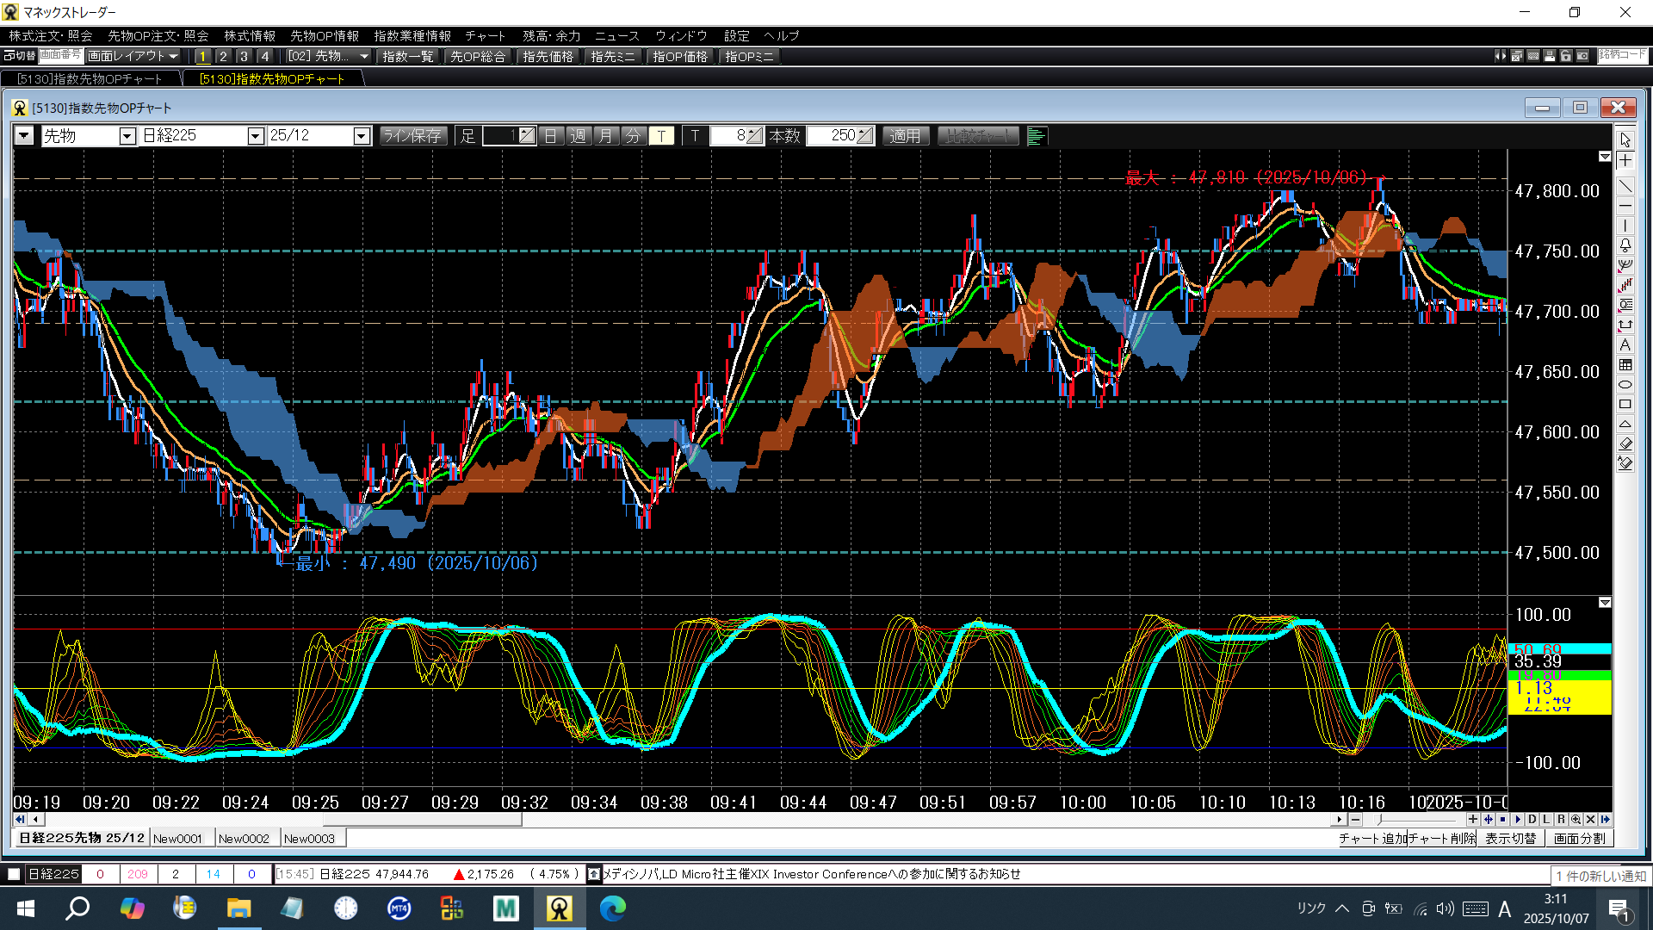1653x930 pixels.
Task: Click the 適用 apply button
Action: coord(905,136)
